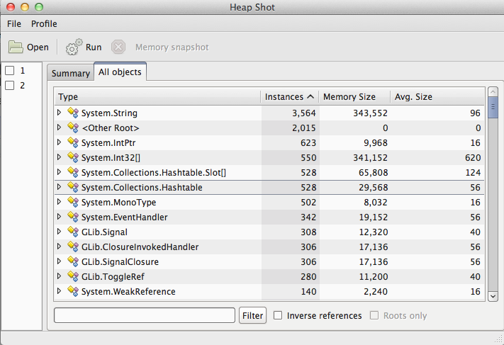Open the Profile menu

(44, 23)
